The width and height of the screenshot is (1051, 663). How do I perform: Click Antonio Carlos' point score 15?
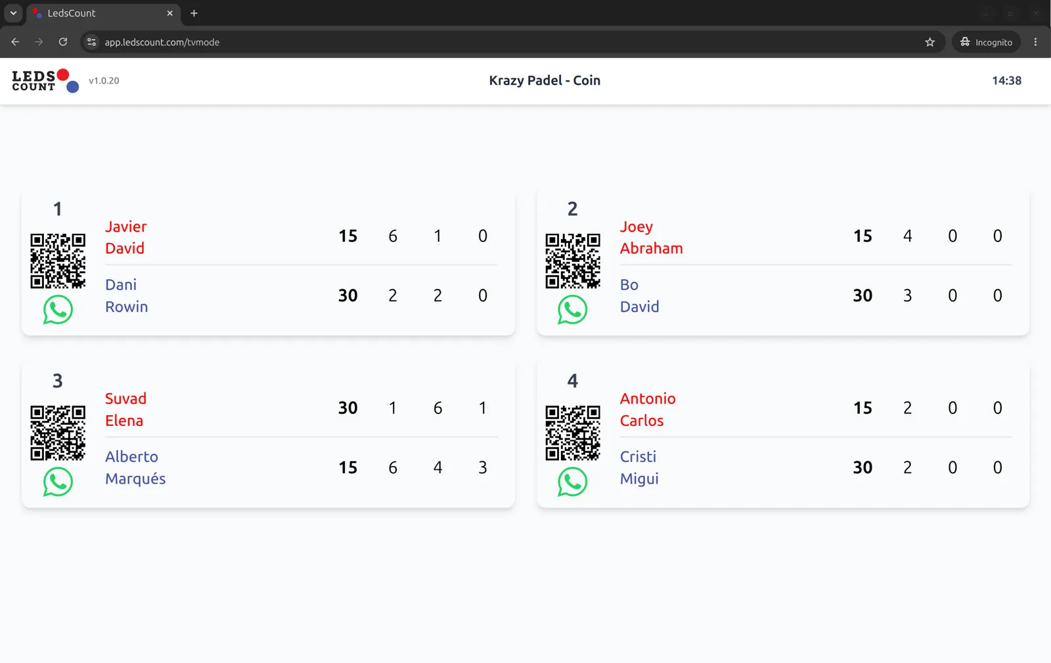click(x=862, y=408)
